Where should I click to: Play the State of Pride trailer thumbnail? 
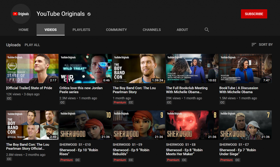point(32,68)
